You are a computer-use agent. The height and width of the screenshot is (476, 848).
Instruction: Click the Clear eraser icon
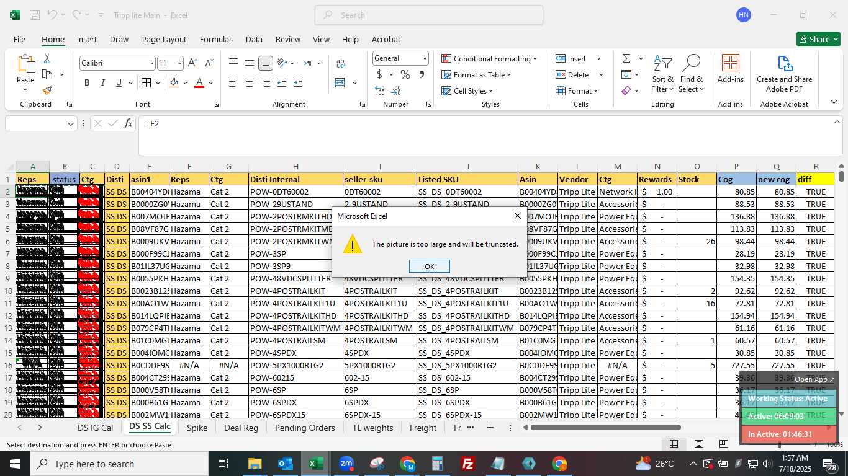[x=626, y=90]
